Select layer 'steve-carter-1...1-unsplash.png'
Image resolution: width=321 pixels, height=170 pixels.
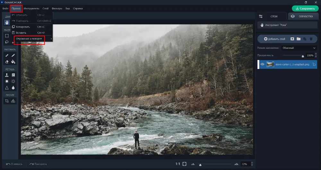tap(287, 64)
